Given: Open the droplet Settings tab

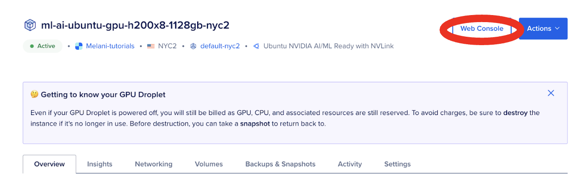Looking at the screenshot, I should pos(397,164).
